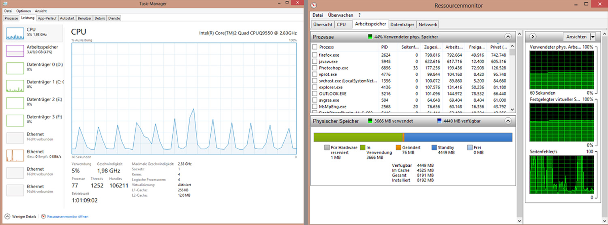Click blue indicator beside 4449 MB verfügbar
The height and width of the screenshot is (225, 608).
pos(439,121)
